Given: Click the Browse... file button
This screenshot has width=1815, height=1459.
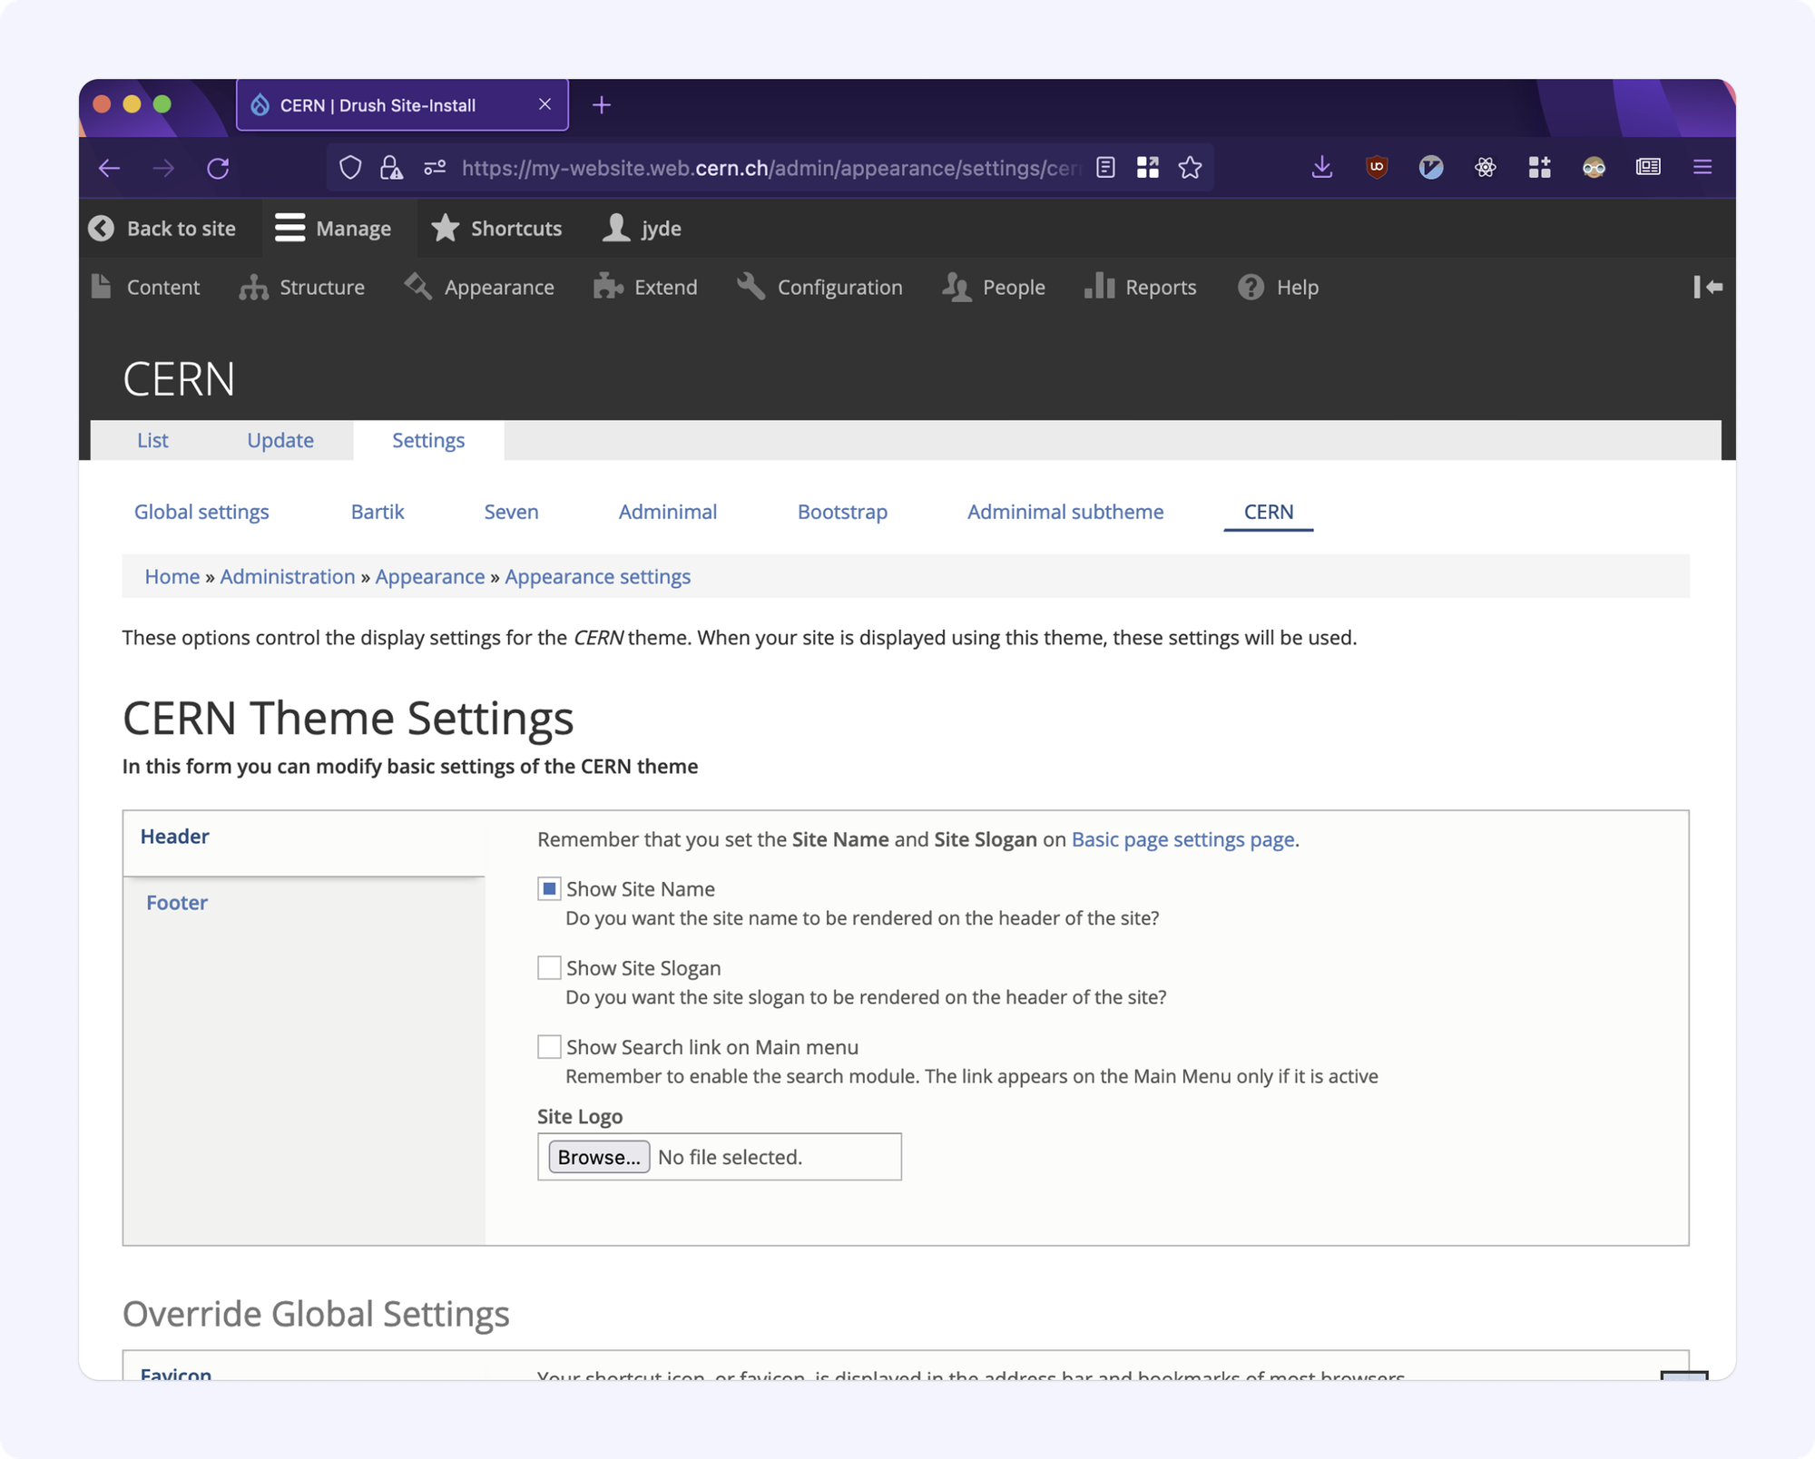Looking at the screenshot, I should coord(599,1157).
